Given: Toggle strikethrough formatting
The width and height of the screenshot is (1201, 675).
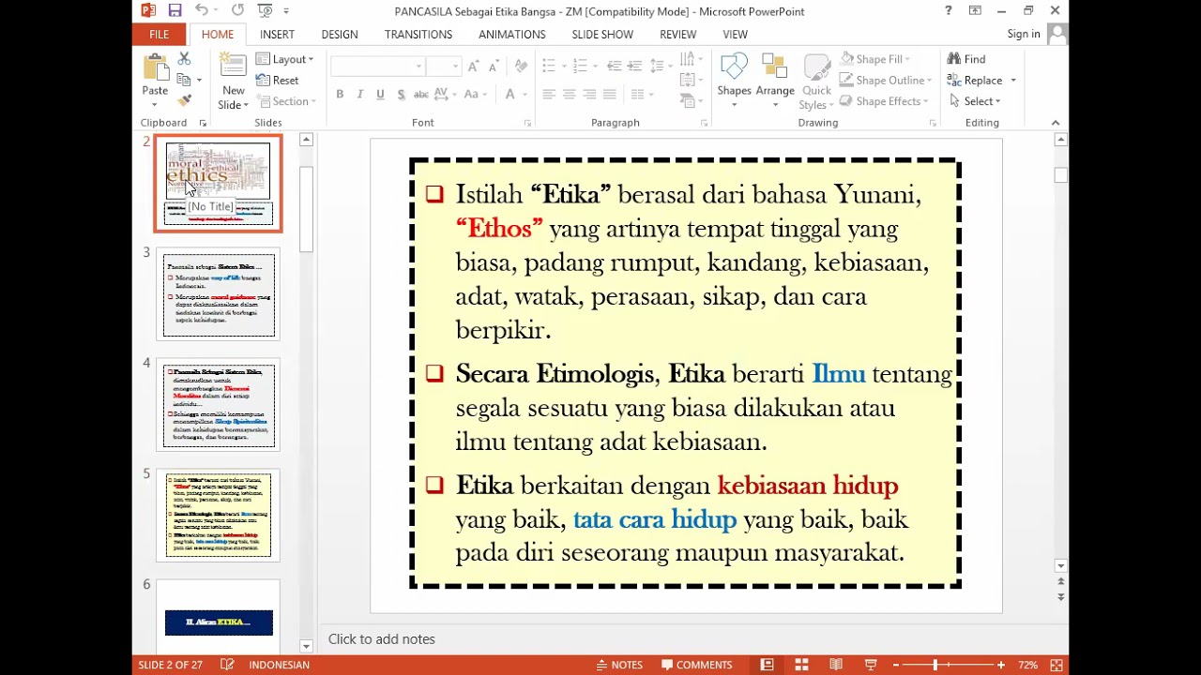Looking at the screenshot, I should click(421, 94).
